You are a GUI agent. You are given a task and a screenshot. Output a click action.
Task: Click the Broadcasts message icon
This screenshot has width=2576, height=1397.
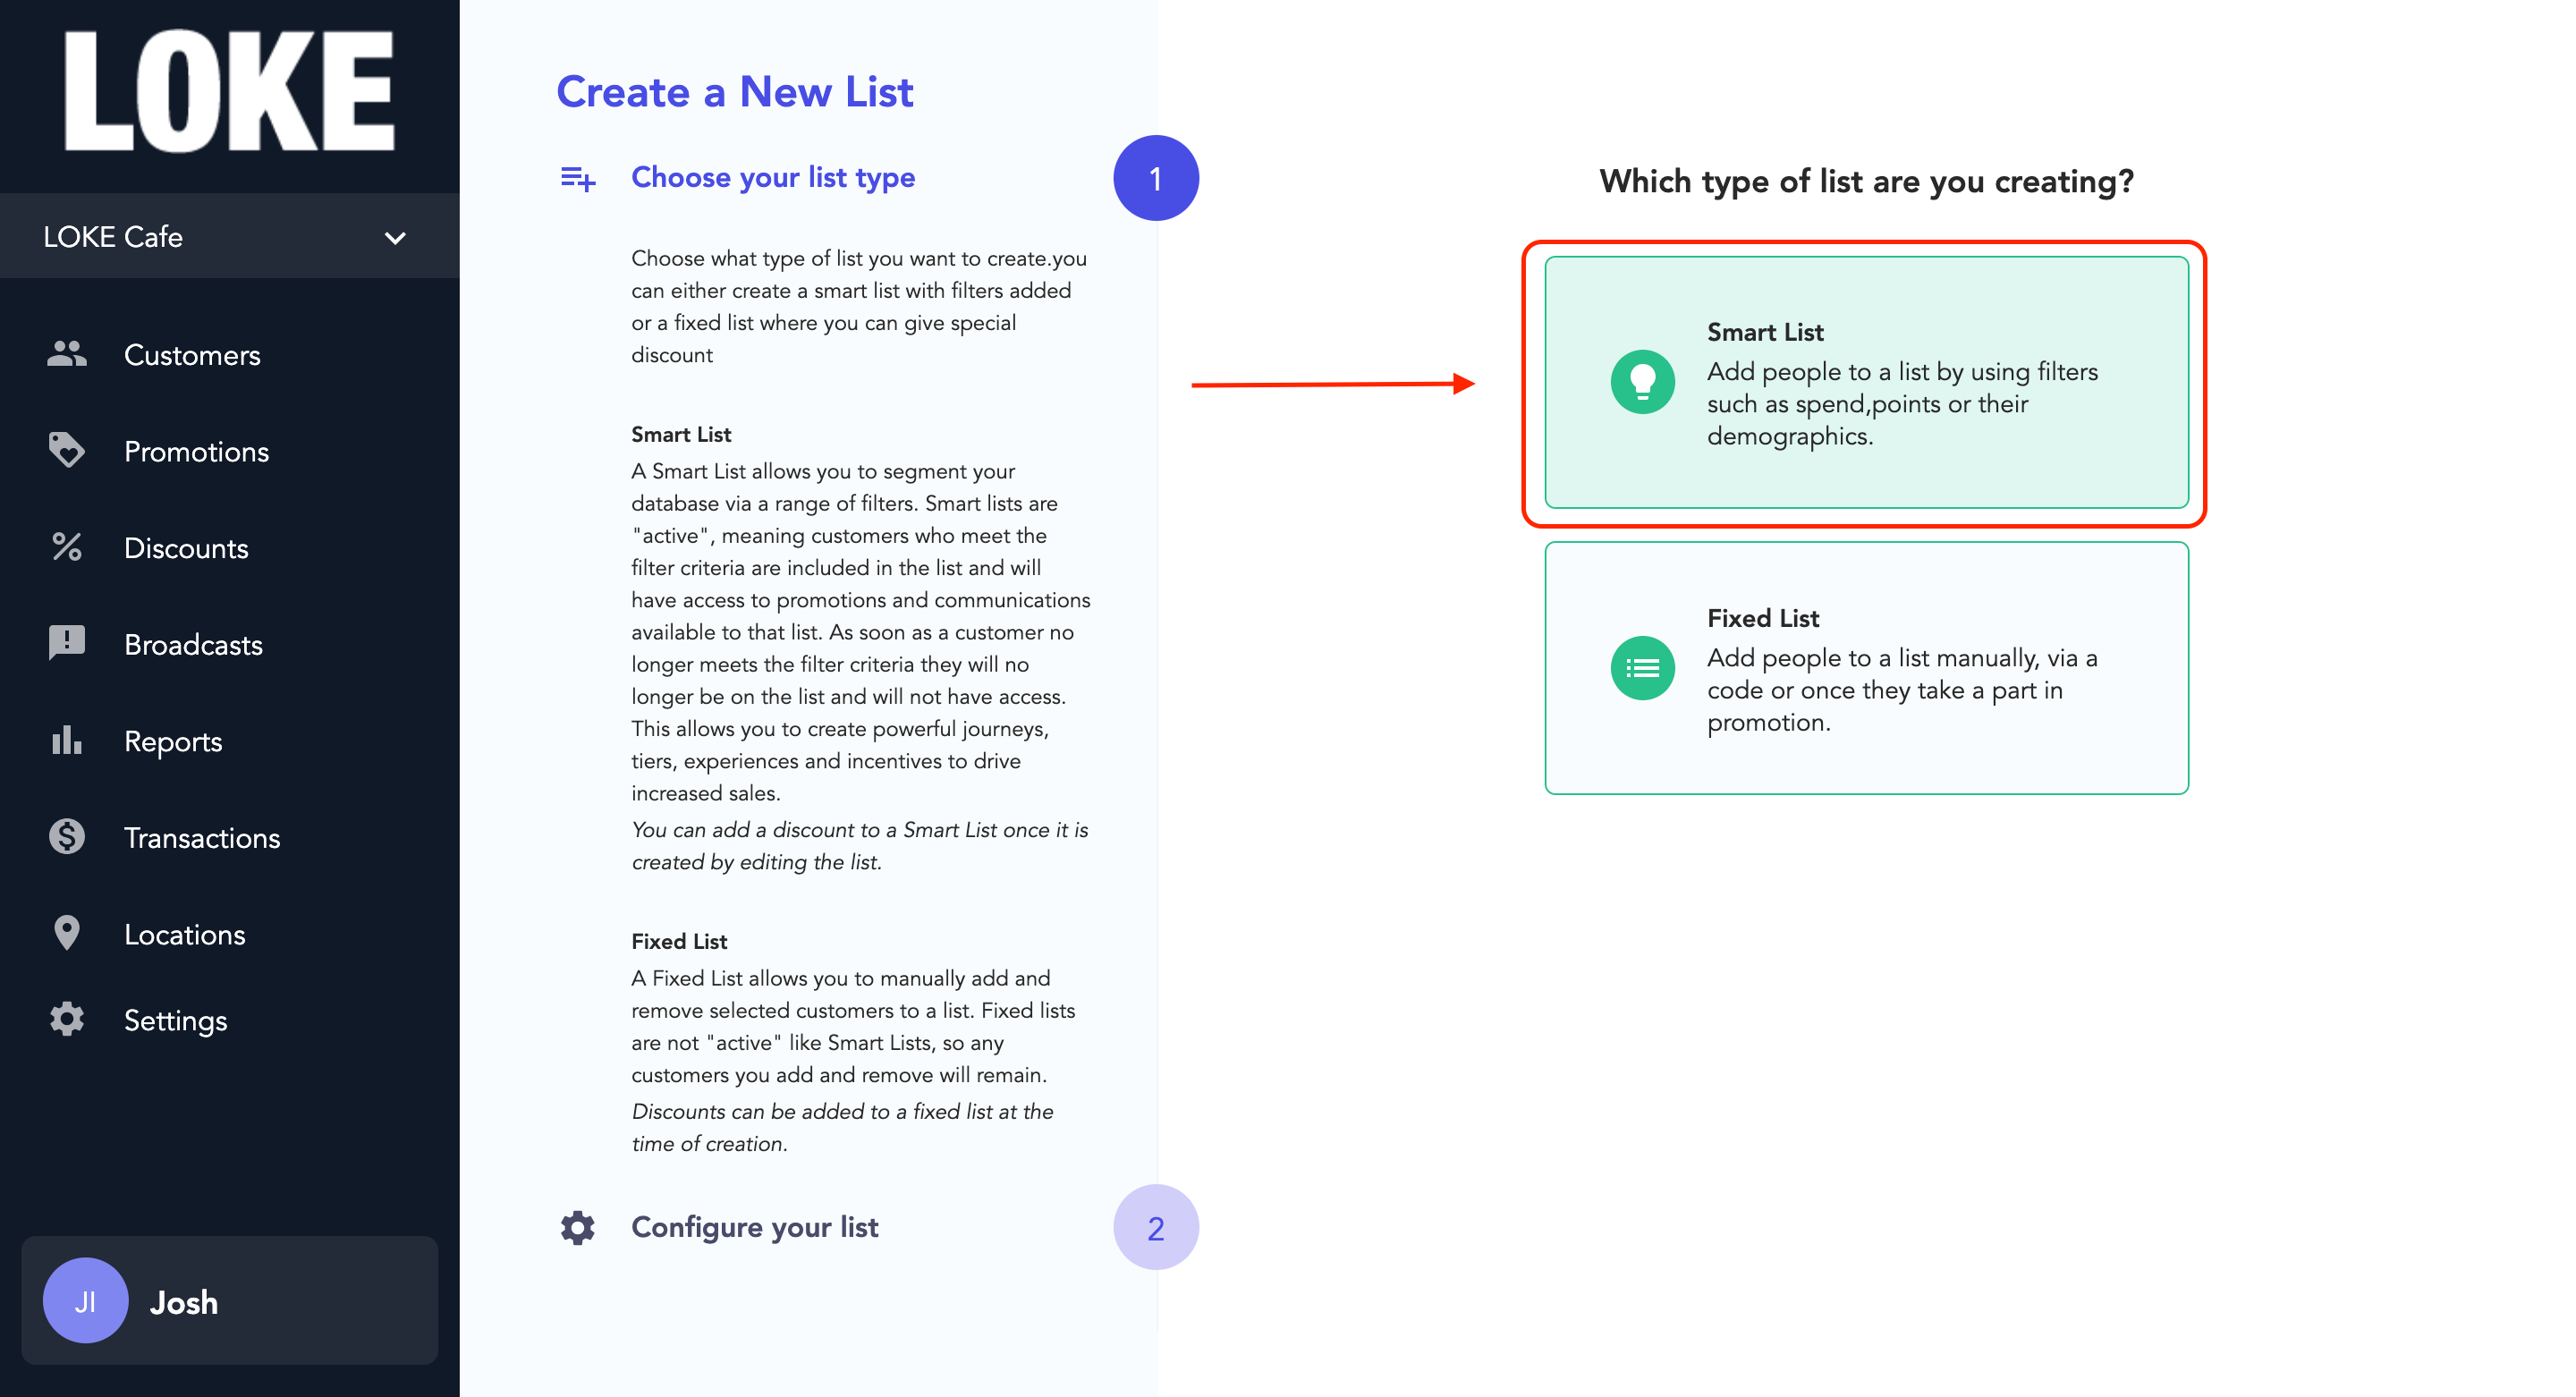coord(66,643)
